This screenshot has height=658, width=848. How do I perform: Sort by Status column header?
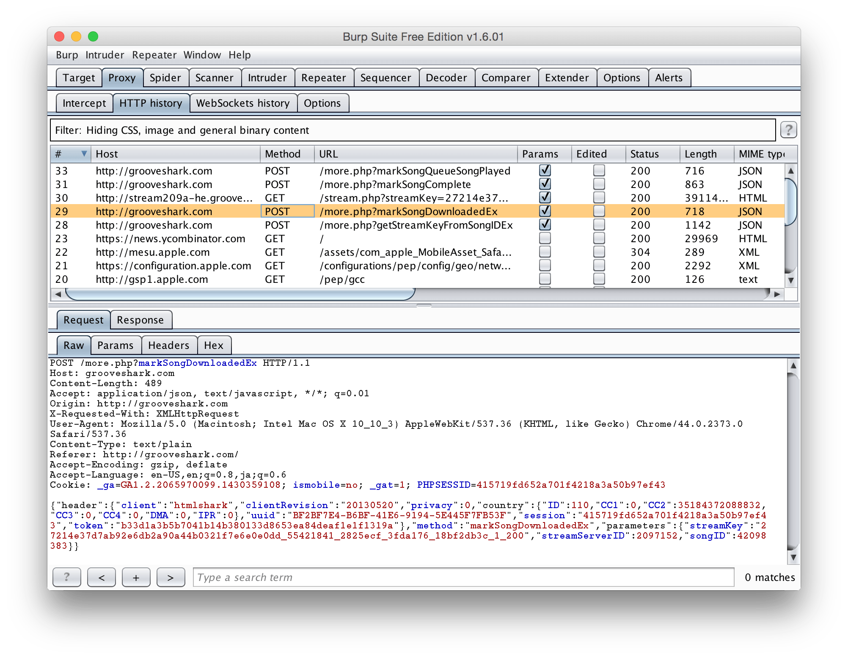(x=653, y=154)
